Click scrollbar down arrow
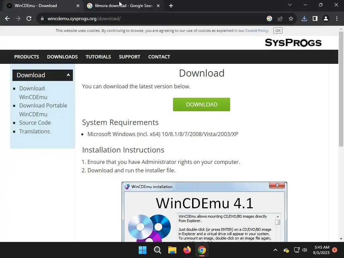This screenshot has width=344, height=258. pyautogui.click(x=341, y=239)
